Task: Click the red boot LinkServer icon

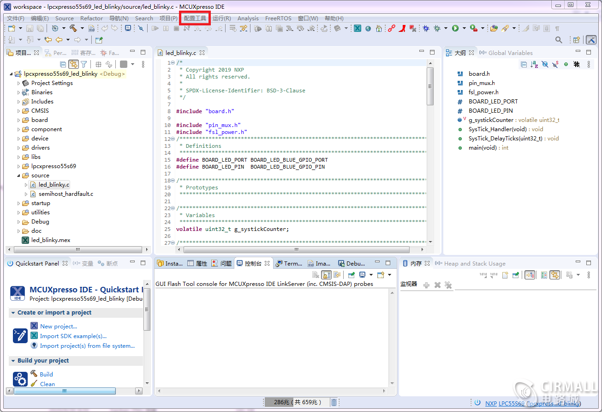Action: pos(402,29)
